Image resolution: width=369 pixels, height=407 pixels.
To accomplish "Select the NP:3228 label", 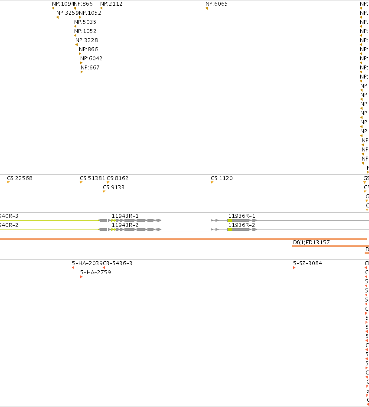I will pyautogui.click(x=87, y=40).
